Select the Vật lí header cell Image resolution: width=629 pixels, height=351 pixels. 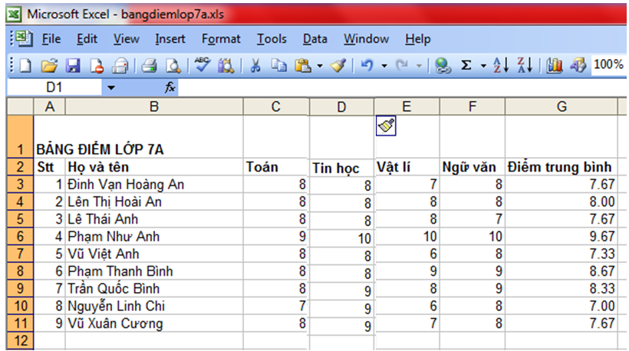pos(407,166)
